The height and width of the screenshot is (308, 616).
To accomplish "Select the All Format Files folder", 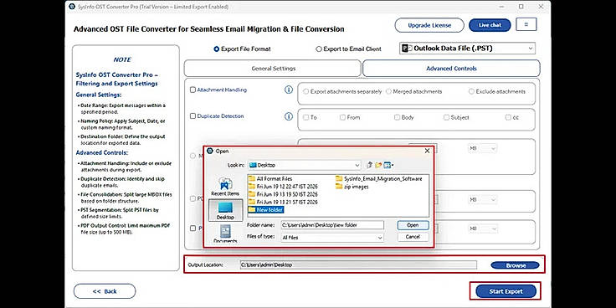I will pos(270,179).
